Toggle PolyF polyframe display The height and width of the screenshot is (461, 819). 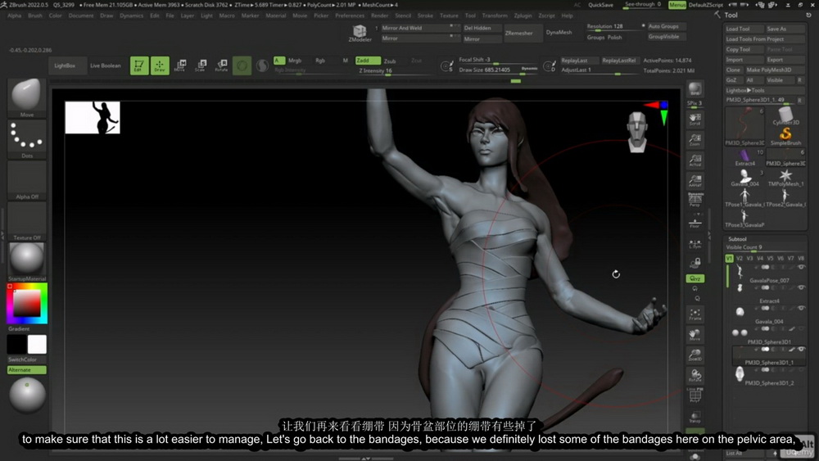pos(695,395)
